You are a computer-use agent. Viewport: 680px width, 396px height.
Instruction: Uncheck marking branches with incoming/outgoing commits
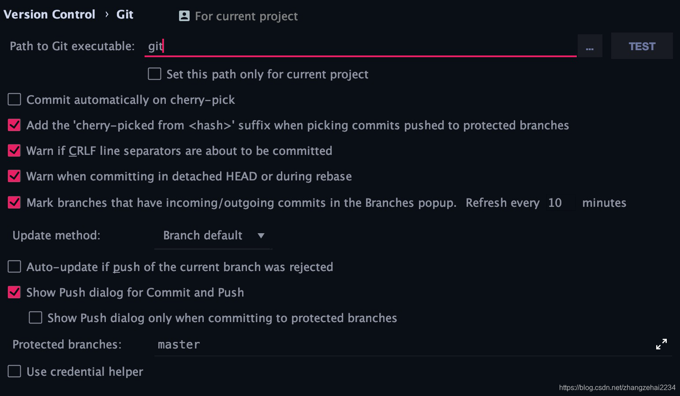point(14,202)
